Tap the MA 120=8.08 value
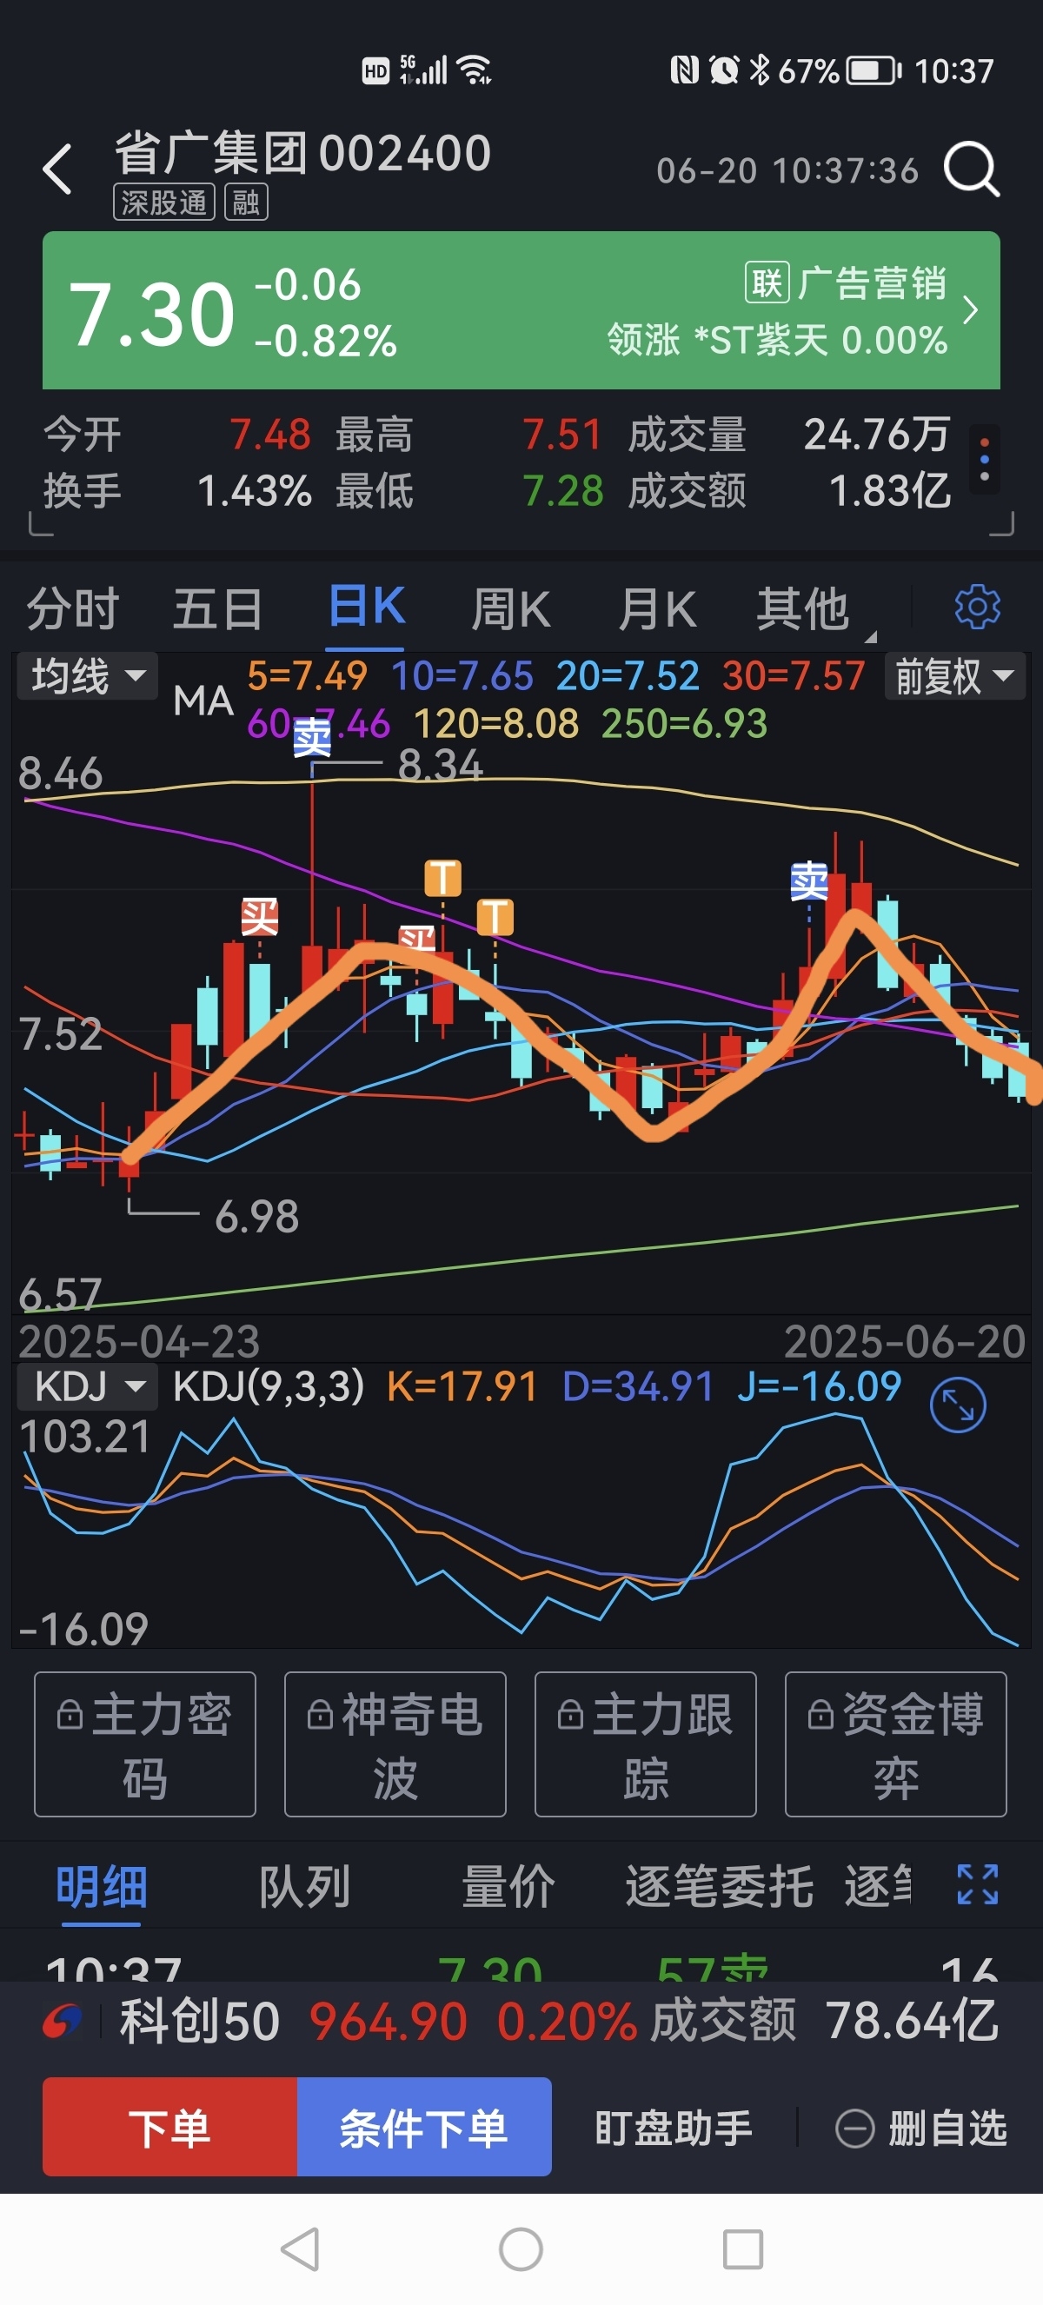The width and height of the screenshot is (1043, 2305). 496,724
